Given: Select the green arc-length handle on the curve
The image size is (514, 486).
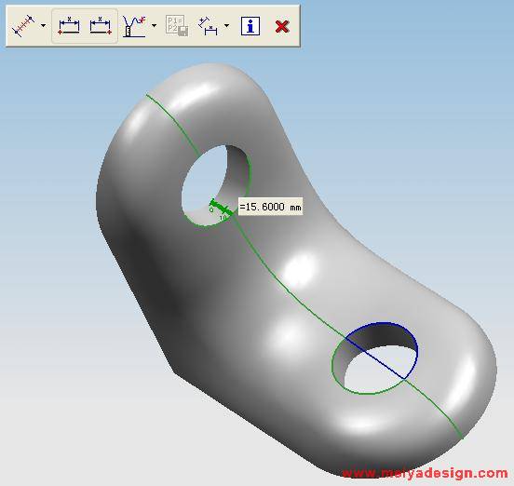Looking at the screenshot, I should point(222,208).
